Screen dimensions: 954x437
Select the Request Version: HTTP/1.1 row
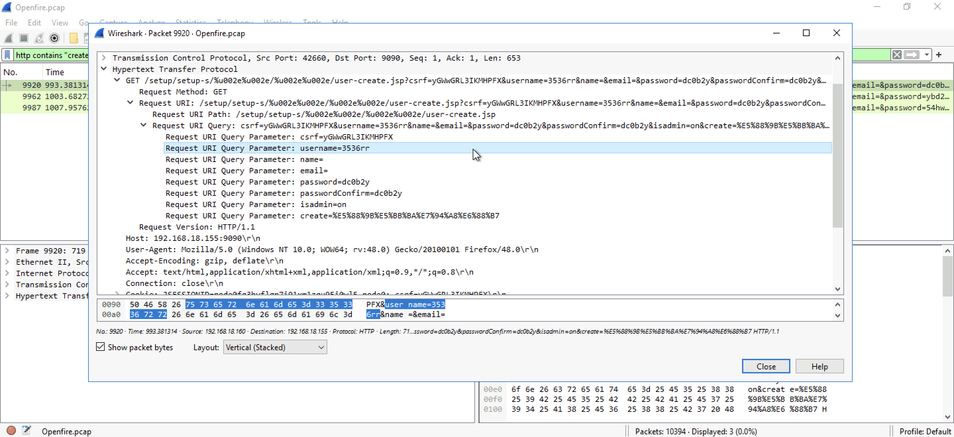tap(484, 227)
